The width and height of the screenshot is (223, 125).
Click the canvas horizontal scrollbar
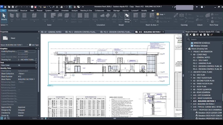pyautogui.click(x=115, y=118)
